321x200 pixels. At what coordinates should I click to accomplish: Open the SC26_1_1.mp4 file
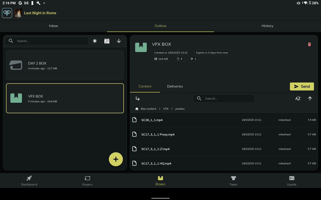pos(152,120)
